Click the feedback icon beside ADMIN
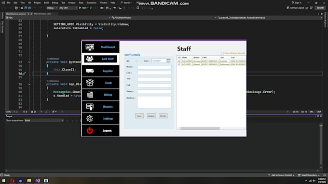Image resolution: width=328 pixels, height=184 pixels. pyautogui.click(x=311, y=8)
